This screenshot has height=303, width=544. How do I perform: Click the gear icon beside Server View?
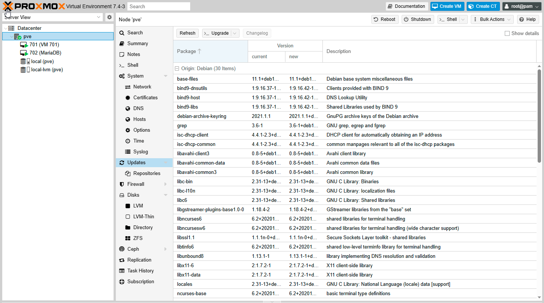pos(109,17)
